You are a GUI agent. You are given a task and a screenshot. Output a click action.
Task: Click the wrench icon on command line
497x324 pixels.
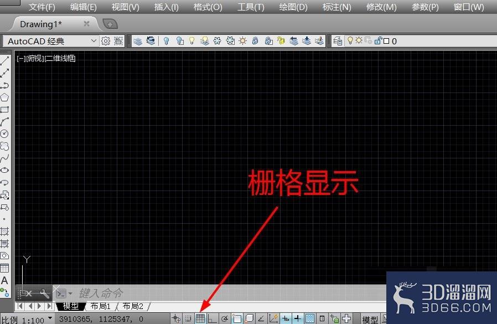(x=44, y=294)
